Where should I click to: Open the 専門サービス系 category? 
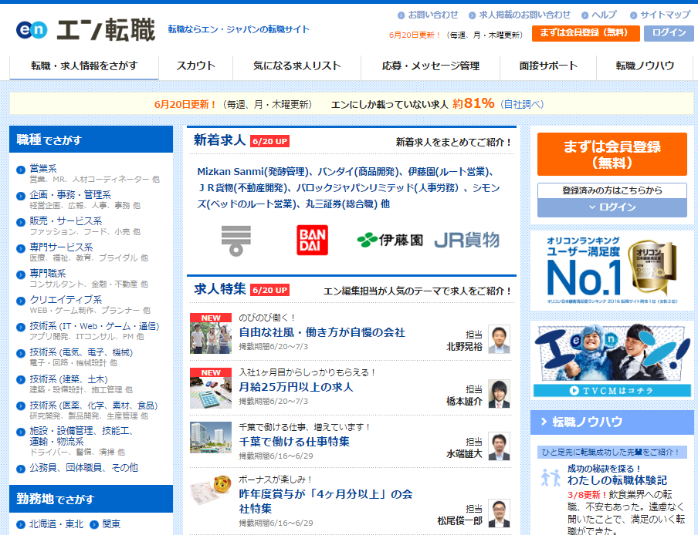pyautogui.click(x=61, y=247)
